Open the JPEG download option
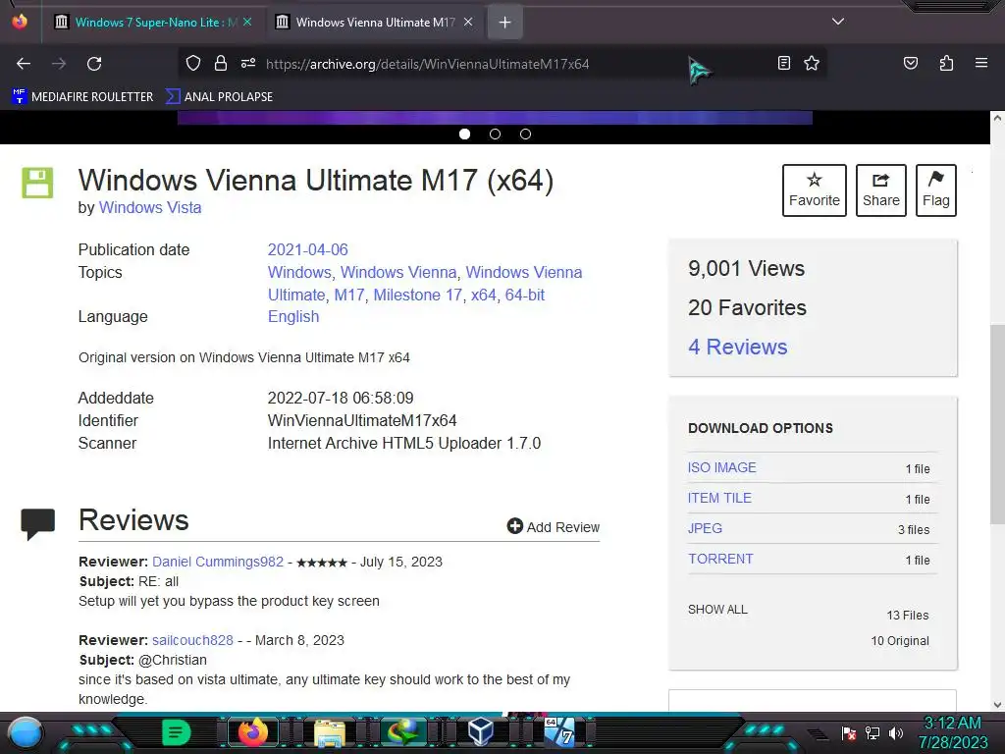The width and height of the screenshot is (1005, 754). click(x=705, y=528)
